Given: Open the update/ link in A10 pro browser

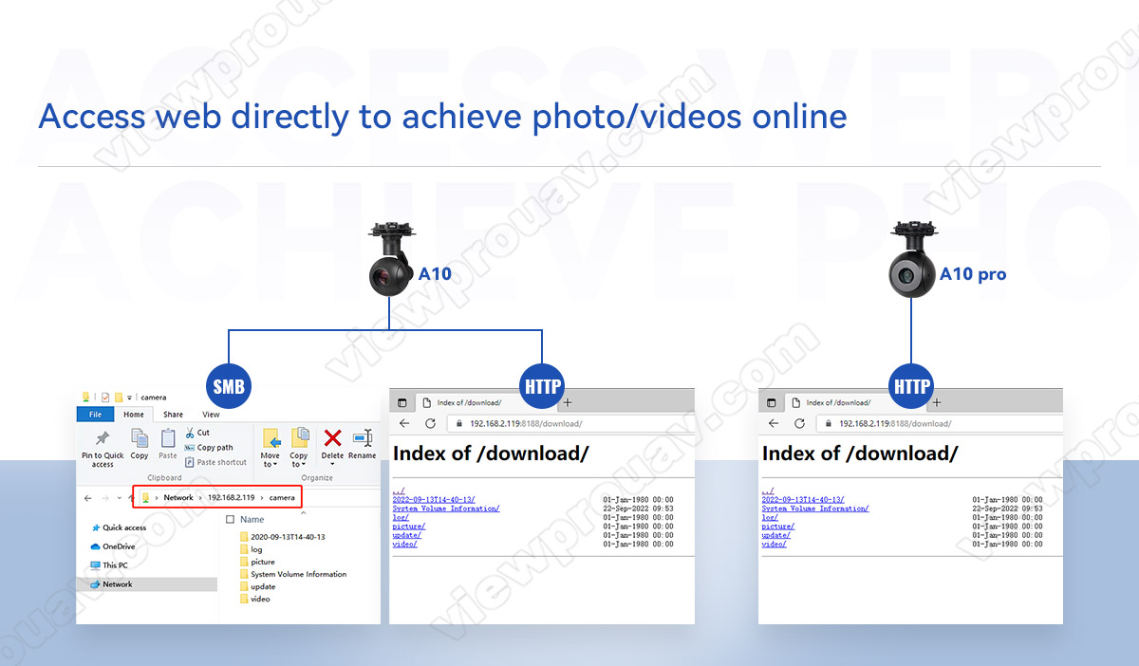Looking at the screenshot, I should (x=776, y=535).
